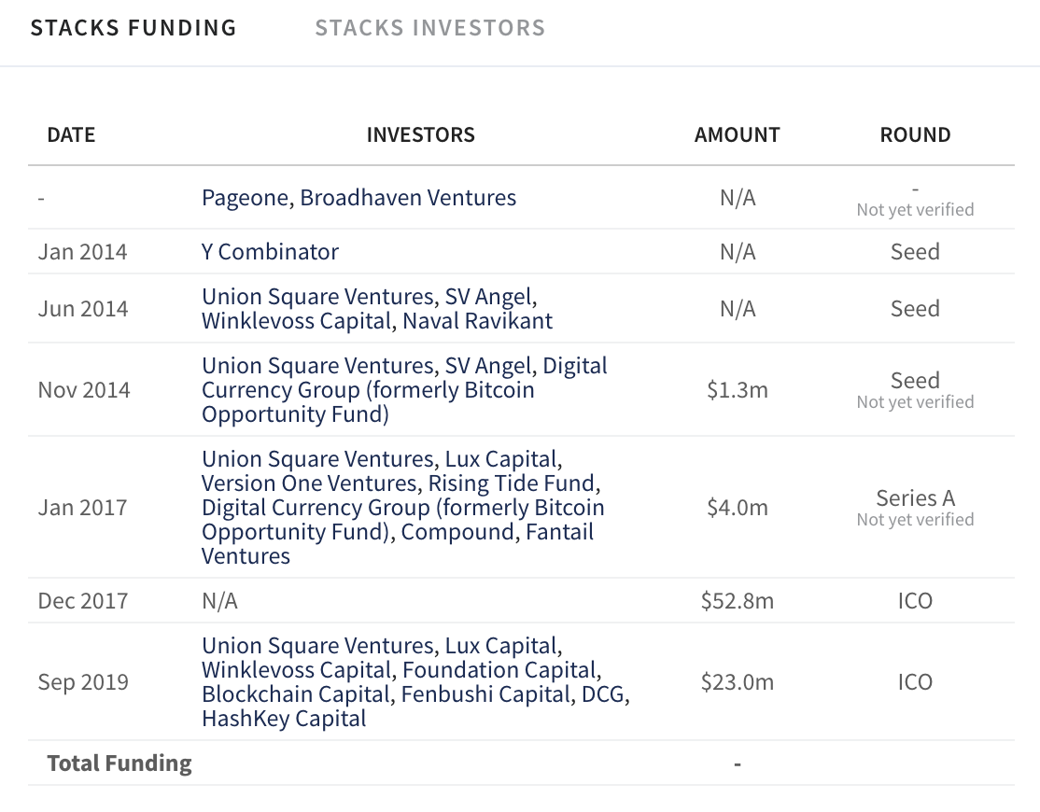Open the Blockchain Capital link
The image size is (1040, 812).
tap(296, 694)
